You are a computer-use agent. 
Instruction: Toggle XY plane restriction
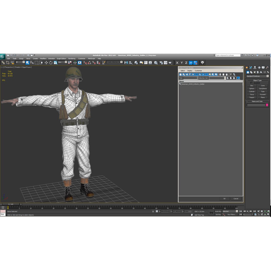pos(191,63)
